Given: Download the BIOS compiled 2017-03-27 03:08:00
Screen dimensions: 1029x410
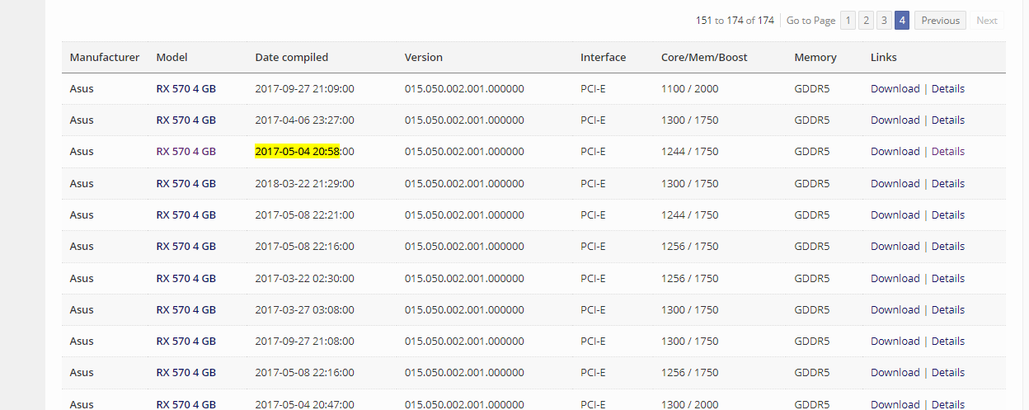Looking at the screenshot, I should point(895,310).
